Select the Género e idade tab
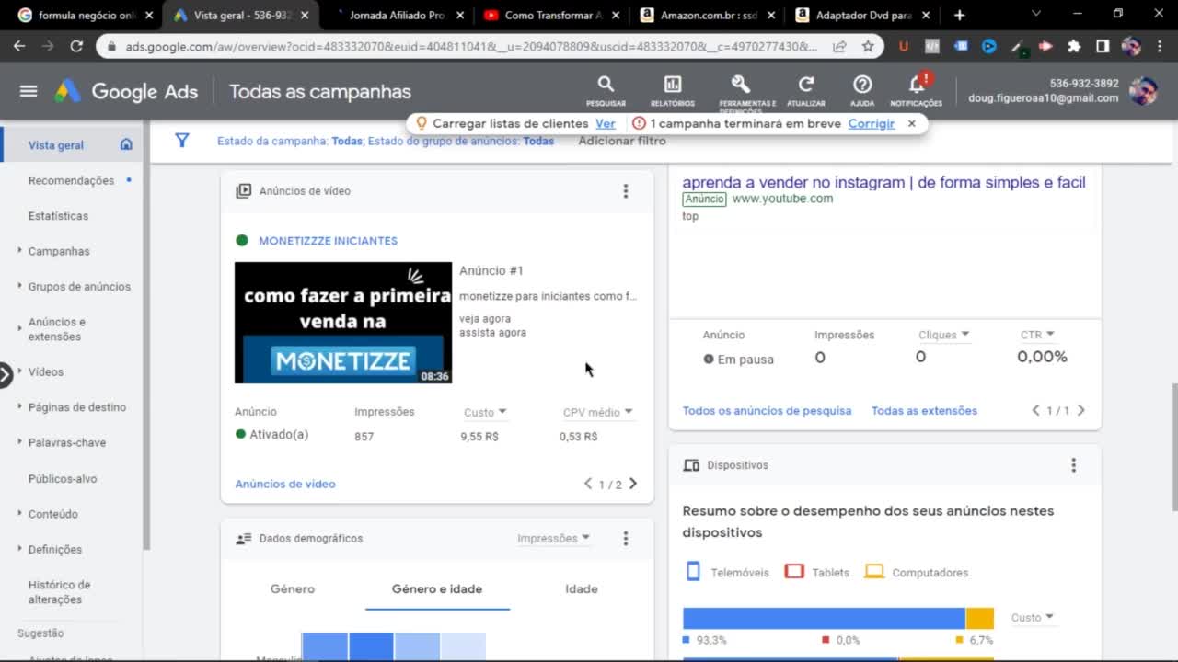The image size is (1178, 662). [x=437, y=589]
